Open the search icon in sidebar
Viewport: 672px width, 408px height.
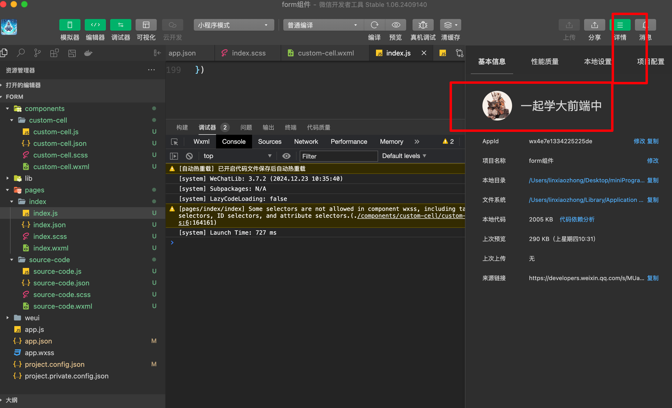coord(21,53)
